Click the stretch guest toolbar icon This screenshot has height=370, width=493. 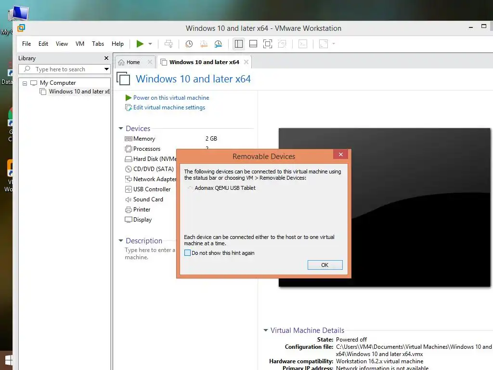click(x=323, y=44)
